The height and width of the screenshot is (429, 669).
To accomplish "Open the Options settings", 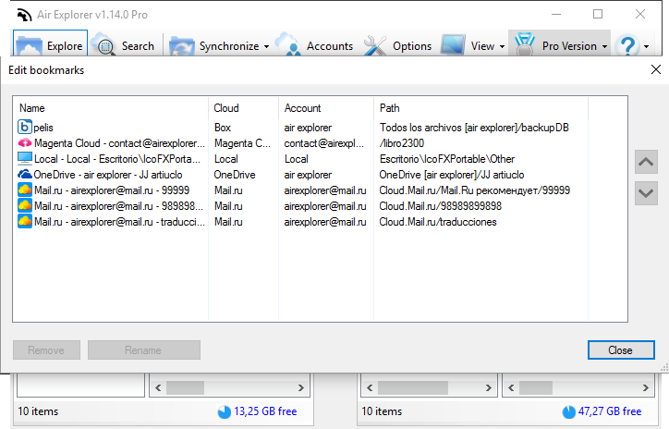I will (x=397, y=45).
